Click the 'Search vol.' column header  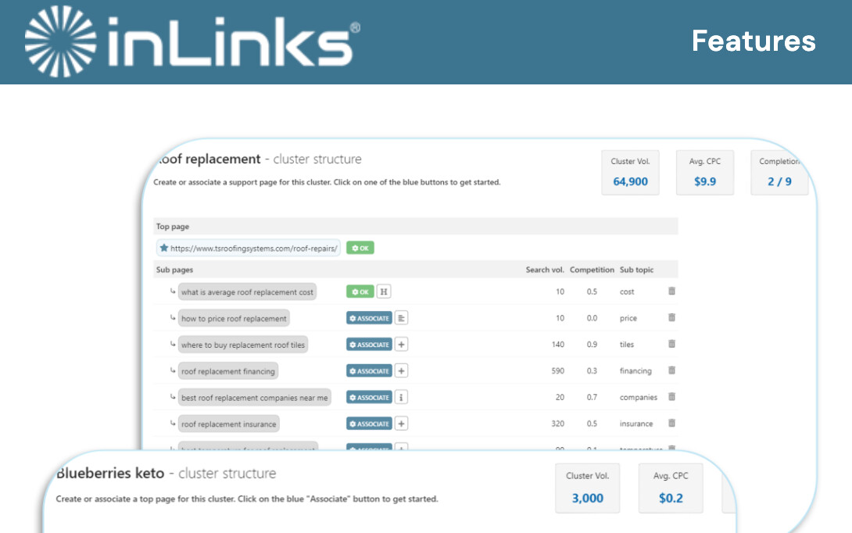pos(545,270)
